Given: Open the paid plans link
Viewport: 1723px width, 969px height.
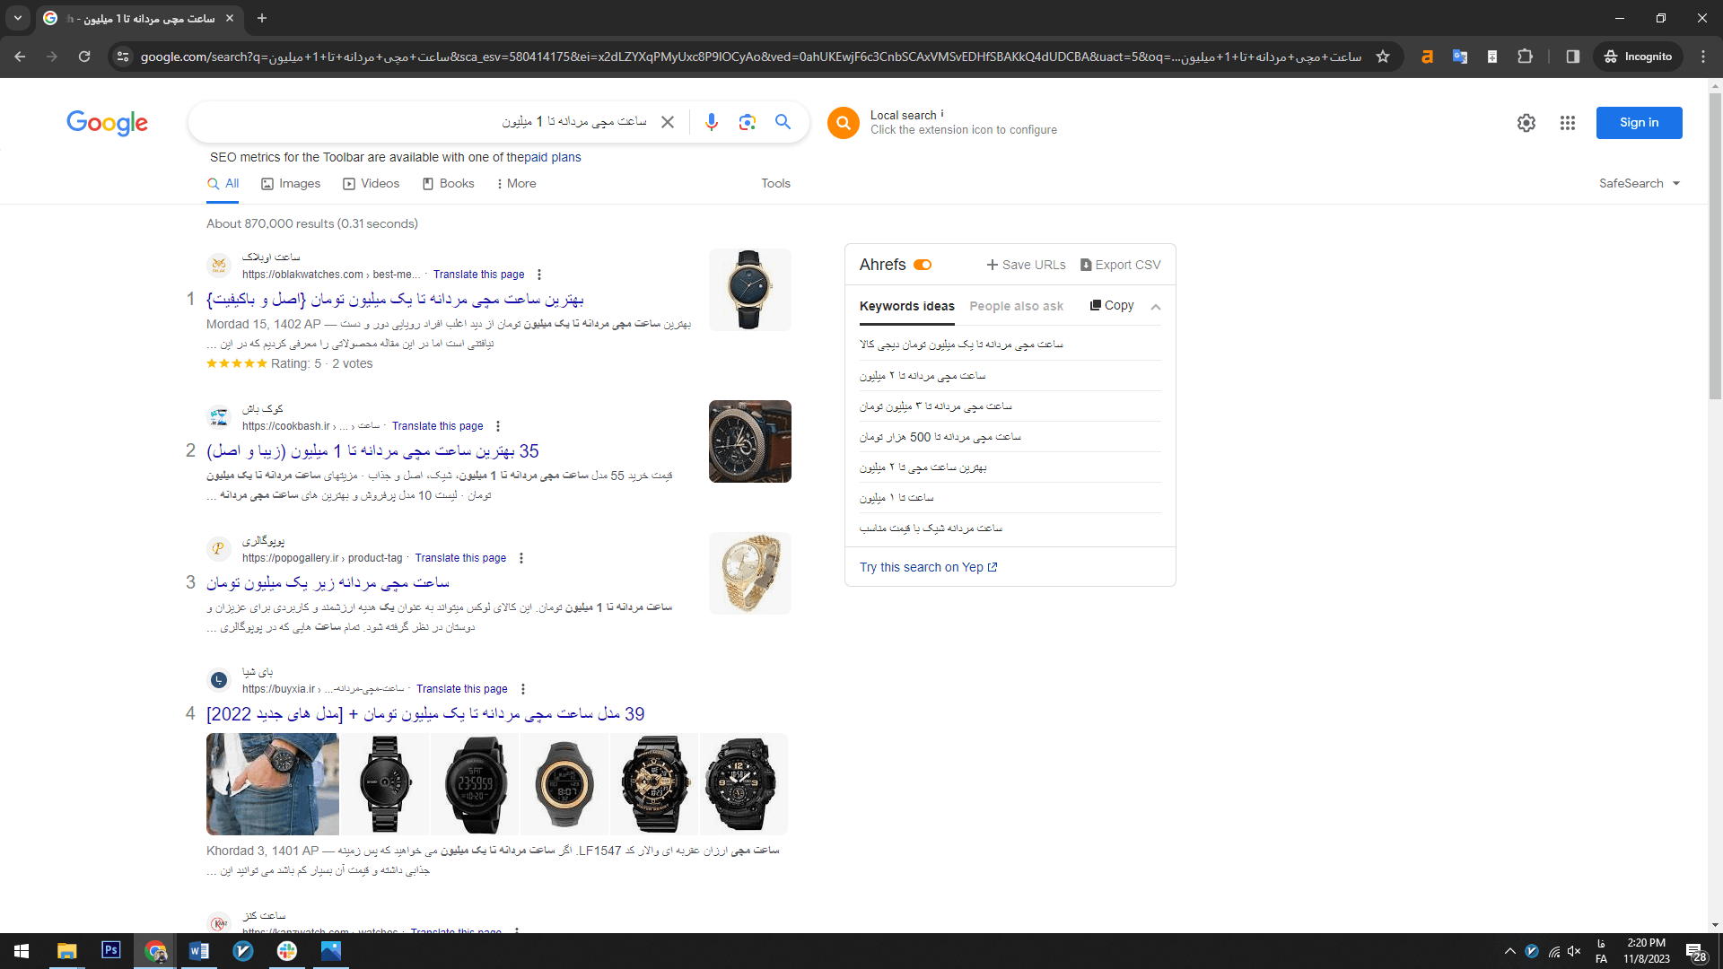Looking at the screenshot, I should point(553,157).
